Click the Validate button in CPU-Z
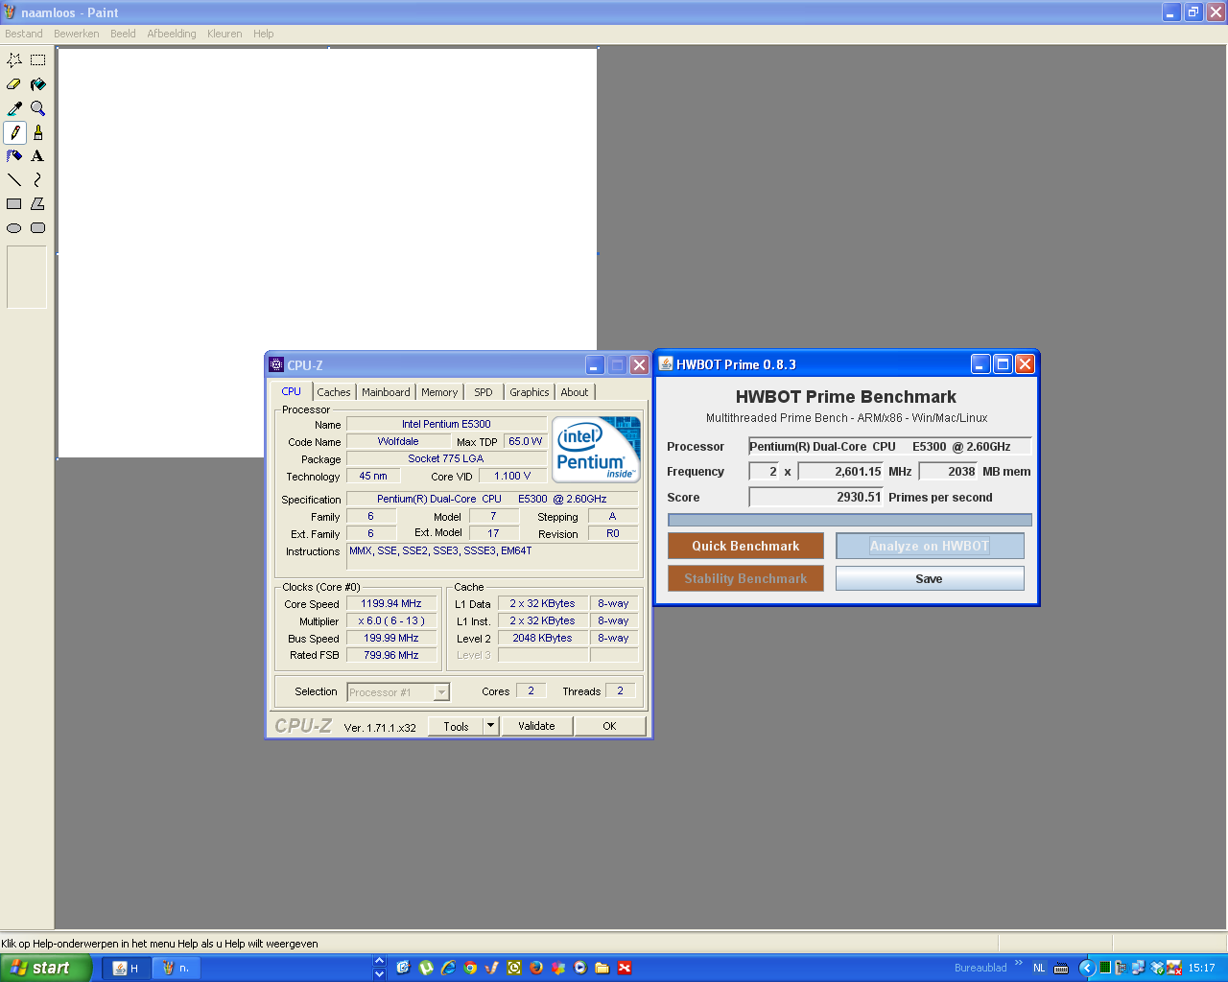Viewport: 1228px width, 982px height. [536, 726]
